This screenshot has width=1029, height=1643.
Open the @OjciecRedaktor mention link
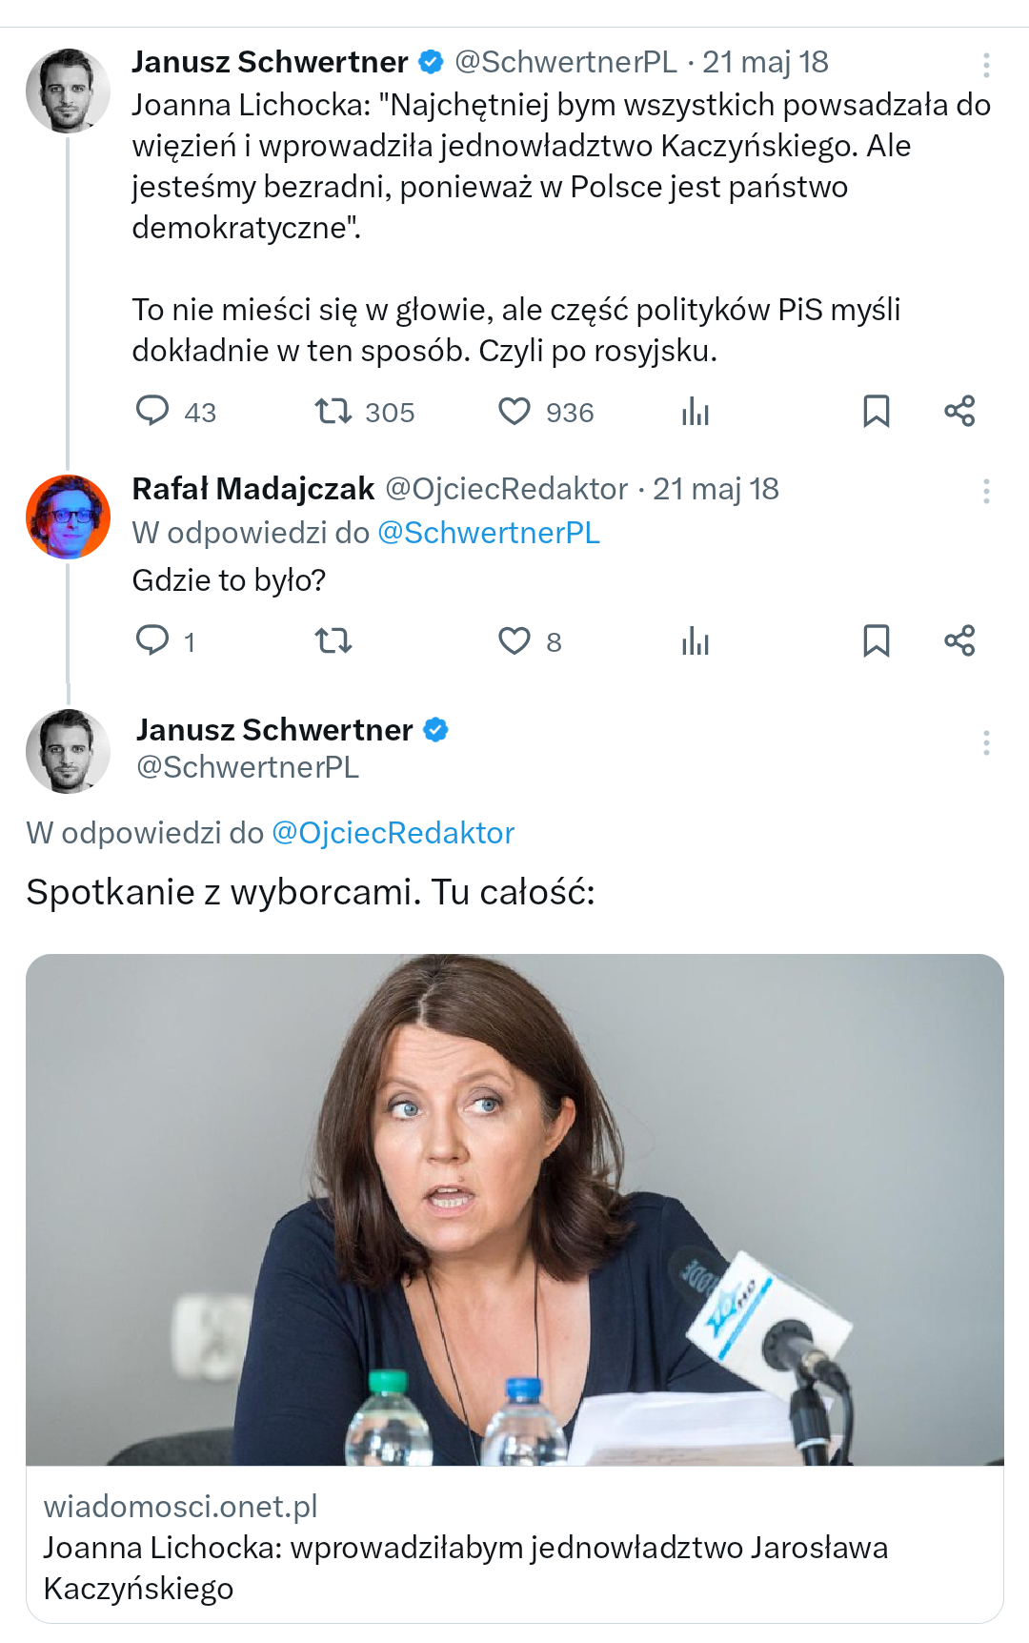pos(393,833)
